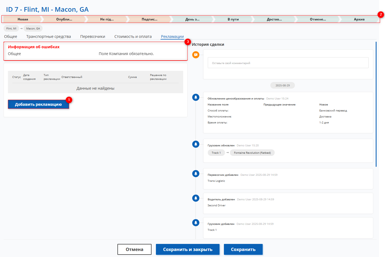Click bell icon beside 'Грузовик добавлен' entry

pos(196,223)
